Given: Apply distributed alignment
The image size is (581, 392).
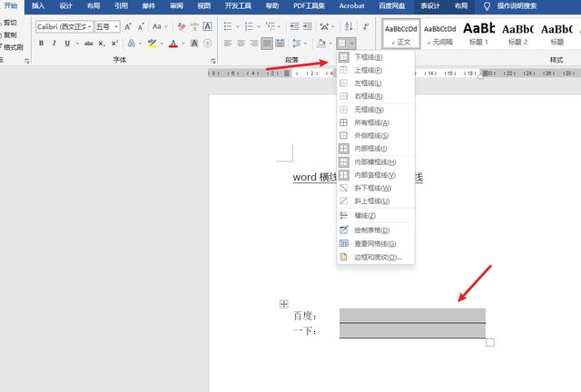Looking at the screenshot, I should (281, 44).
